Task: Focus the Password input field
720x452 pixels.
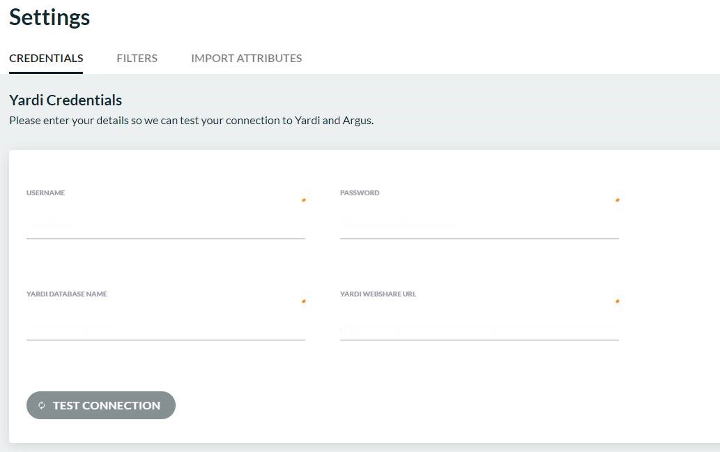Action: pos(479,224)
